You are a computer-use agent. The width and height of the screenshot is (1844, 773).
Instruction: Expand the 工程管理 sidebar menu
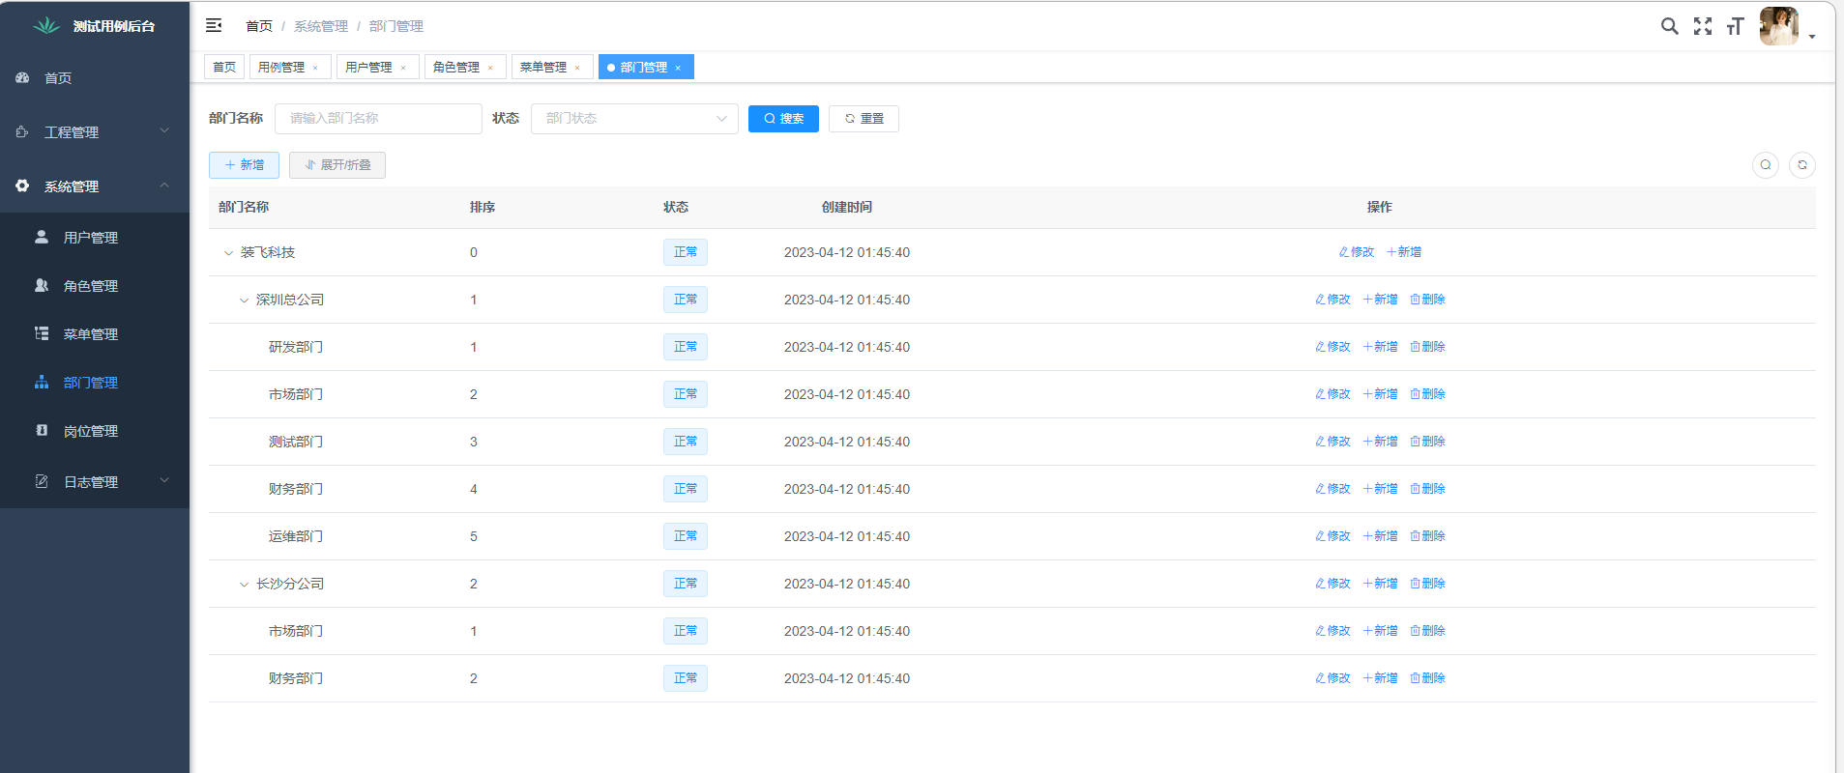[94, 132]
